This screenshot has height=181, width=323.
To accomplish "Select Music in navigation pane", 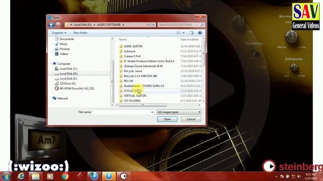I will pos(64,44).
